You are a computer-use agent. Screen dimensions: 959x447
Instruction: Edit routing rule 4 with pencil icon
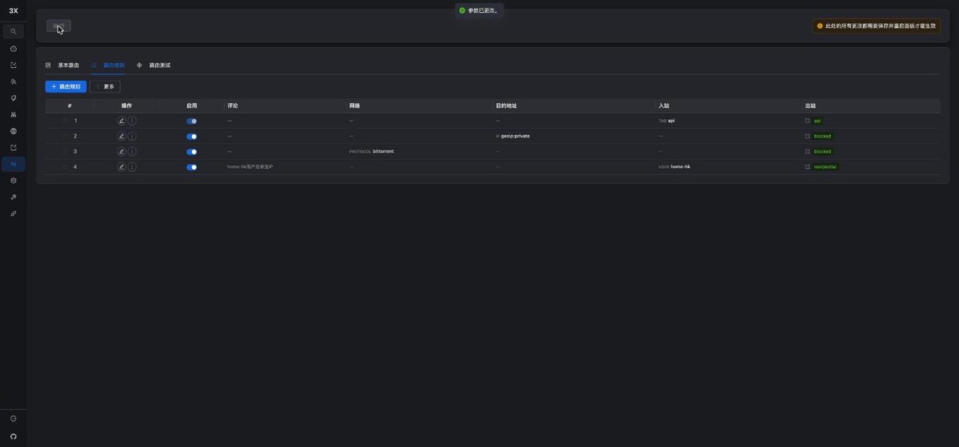tap(121, 167)
